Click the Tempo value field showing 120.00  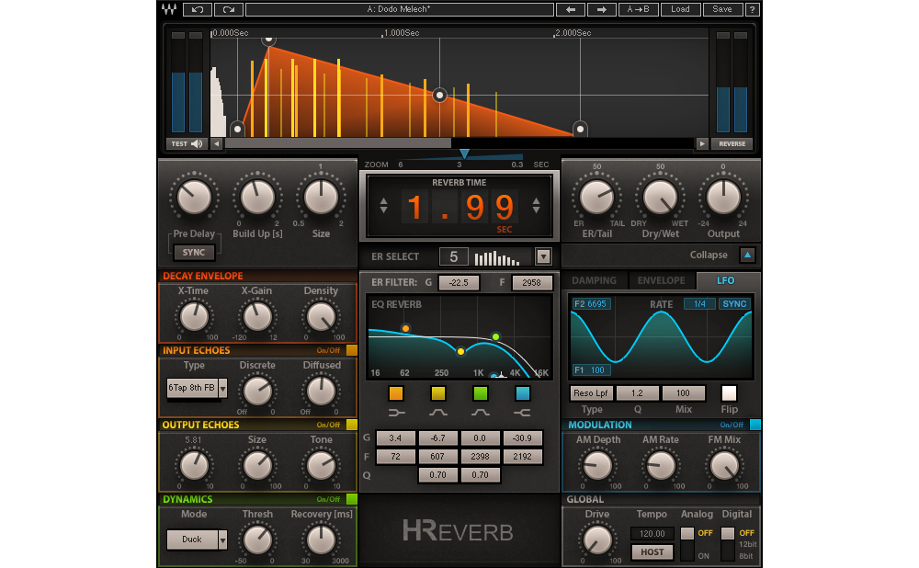point(653,533)
